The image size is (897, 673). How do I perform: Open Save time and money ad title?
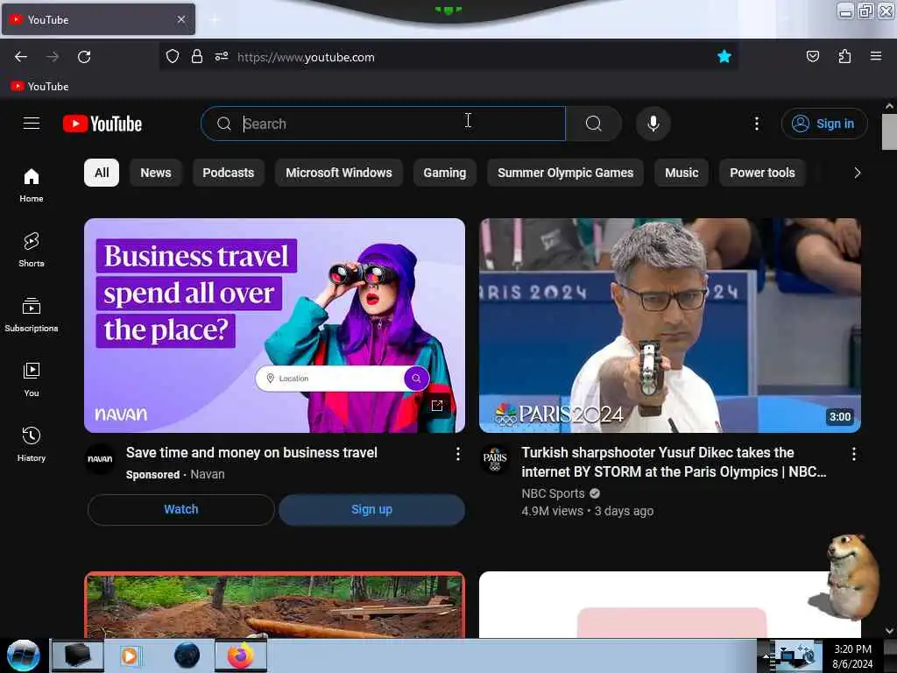point(251,453)
